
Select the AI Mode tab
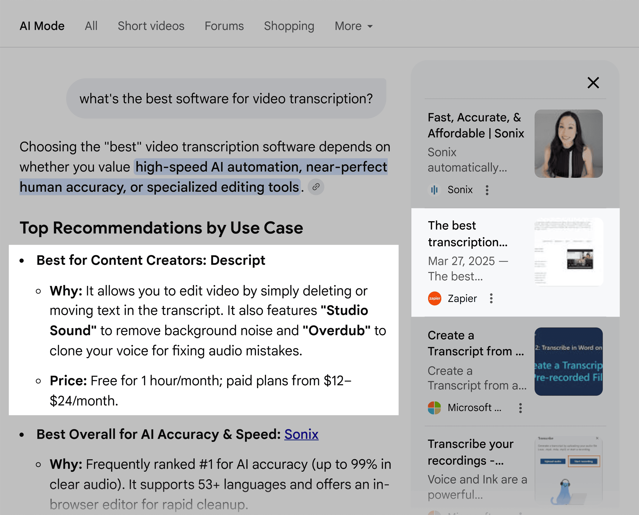(x=42, y=26)
